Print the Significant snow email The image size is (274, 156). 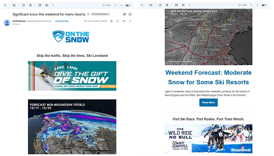point(125,14)
